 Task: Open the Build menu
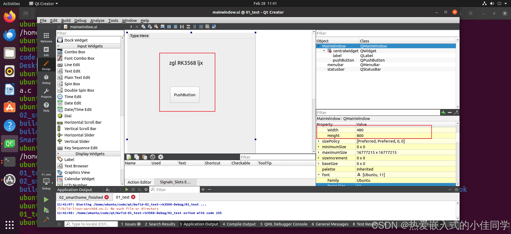coord(66,21)
